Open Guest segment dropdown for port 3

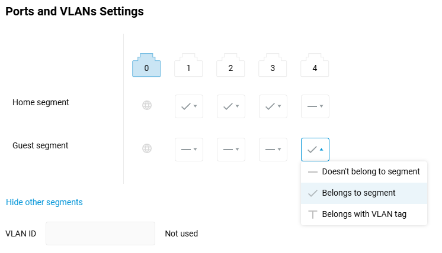tap(273, 150)
